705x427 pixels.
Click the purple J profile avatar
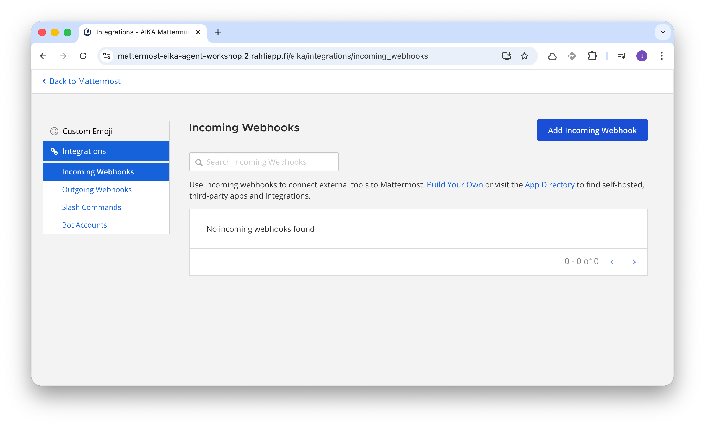641,56
